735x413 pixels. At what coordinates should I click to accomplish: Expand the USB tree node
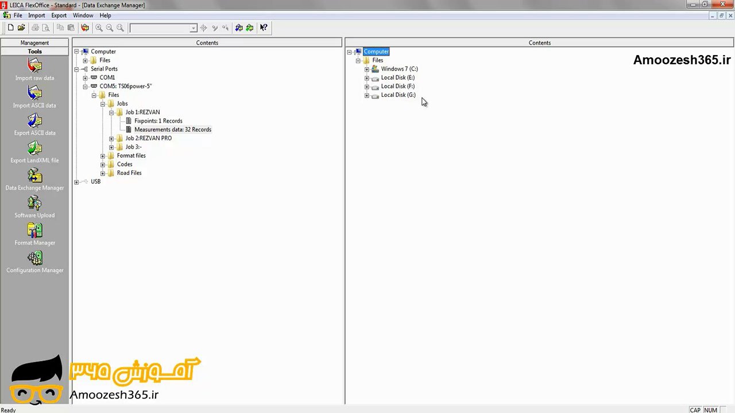click(76, 182)
